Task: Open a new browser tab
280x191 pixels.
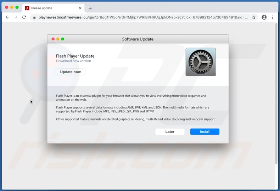Action: pyautogui.click(x=90, y=8)
